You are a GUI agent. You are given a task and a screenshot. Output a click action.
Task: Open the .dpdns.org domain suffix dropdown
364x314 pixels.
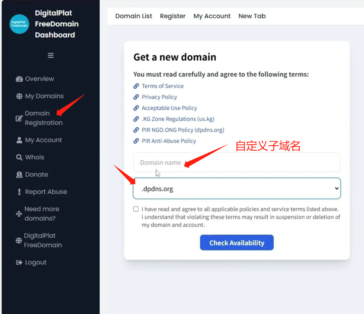[x=237, y=189]
